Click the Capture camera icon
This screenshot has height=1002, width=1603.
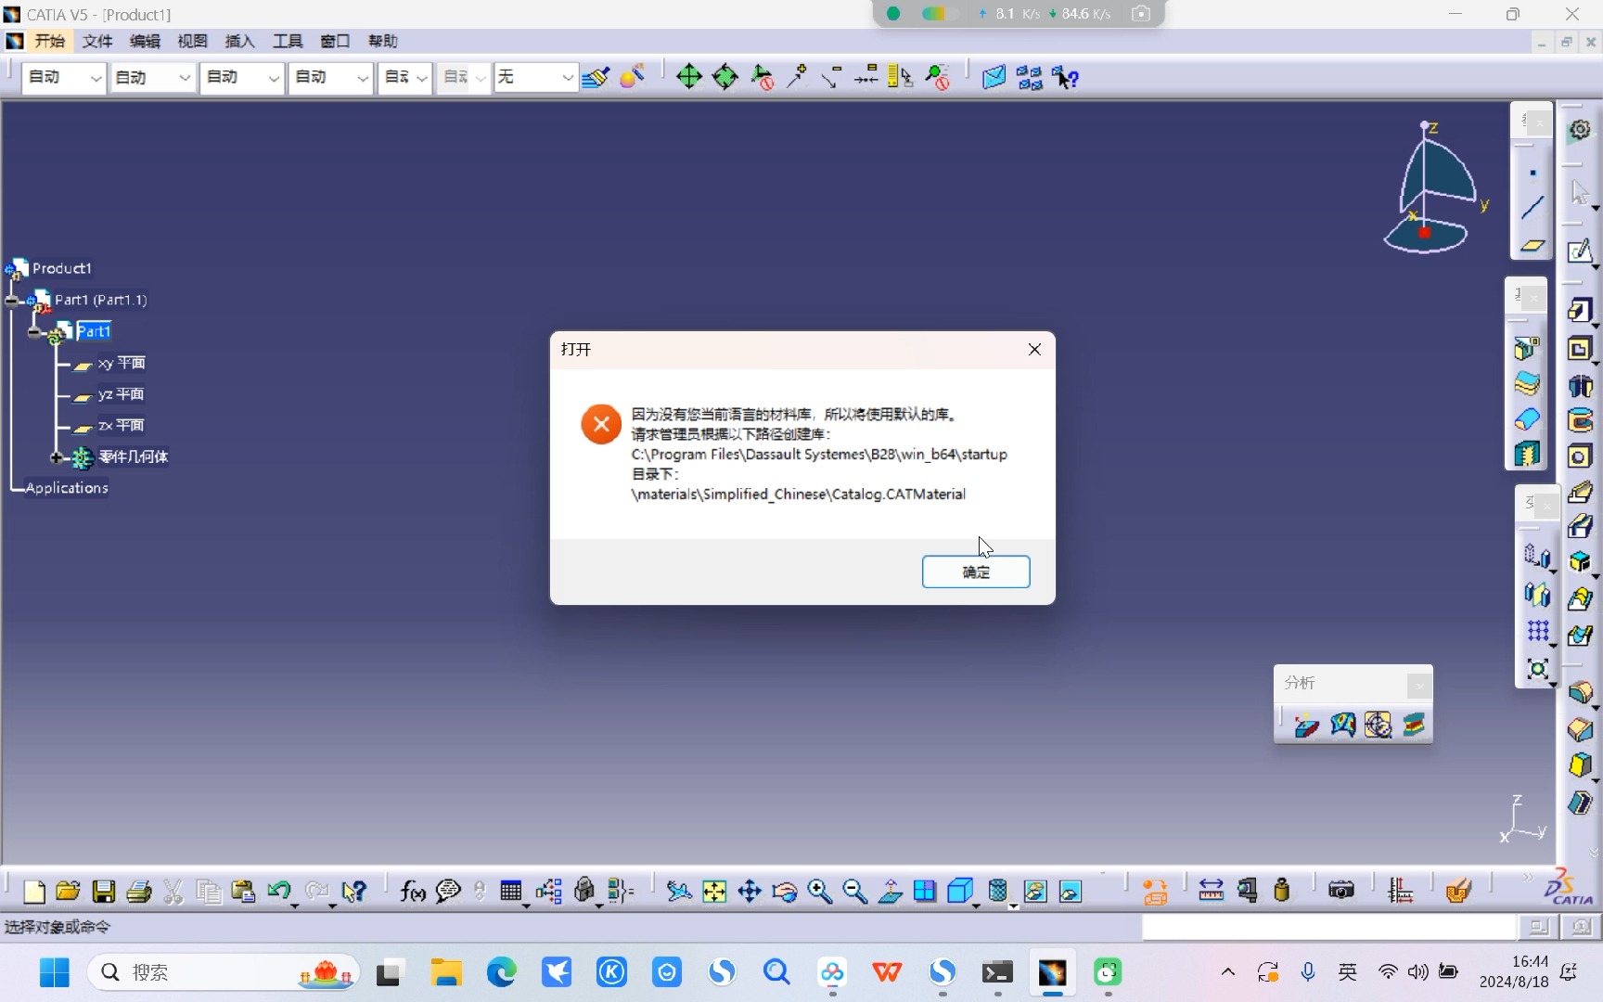pyautogui.click(x=1341, y=892)
